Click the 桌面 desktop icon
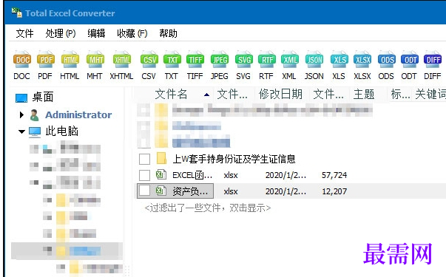The image size is (446, 277). tap(21, 98)
